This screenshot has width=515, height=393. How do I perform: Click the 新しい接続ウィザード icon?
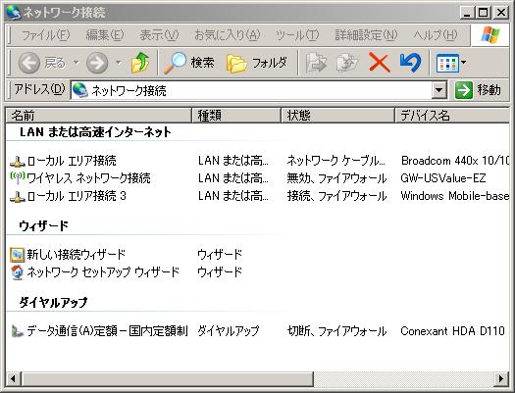tap(18, 255)
